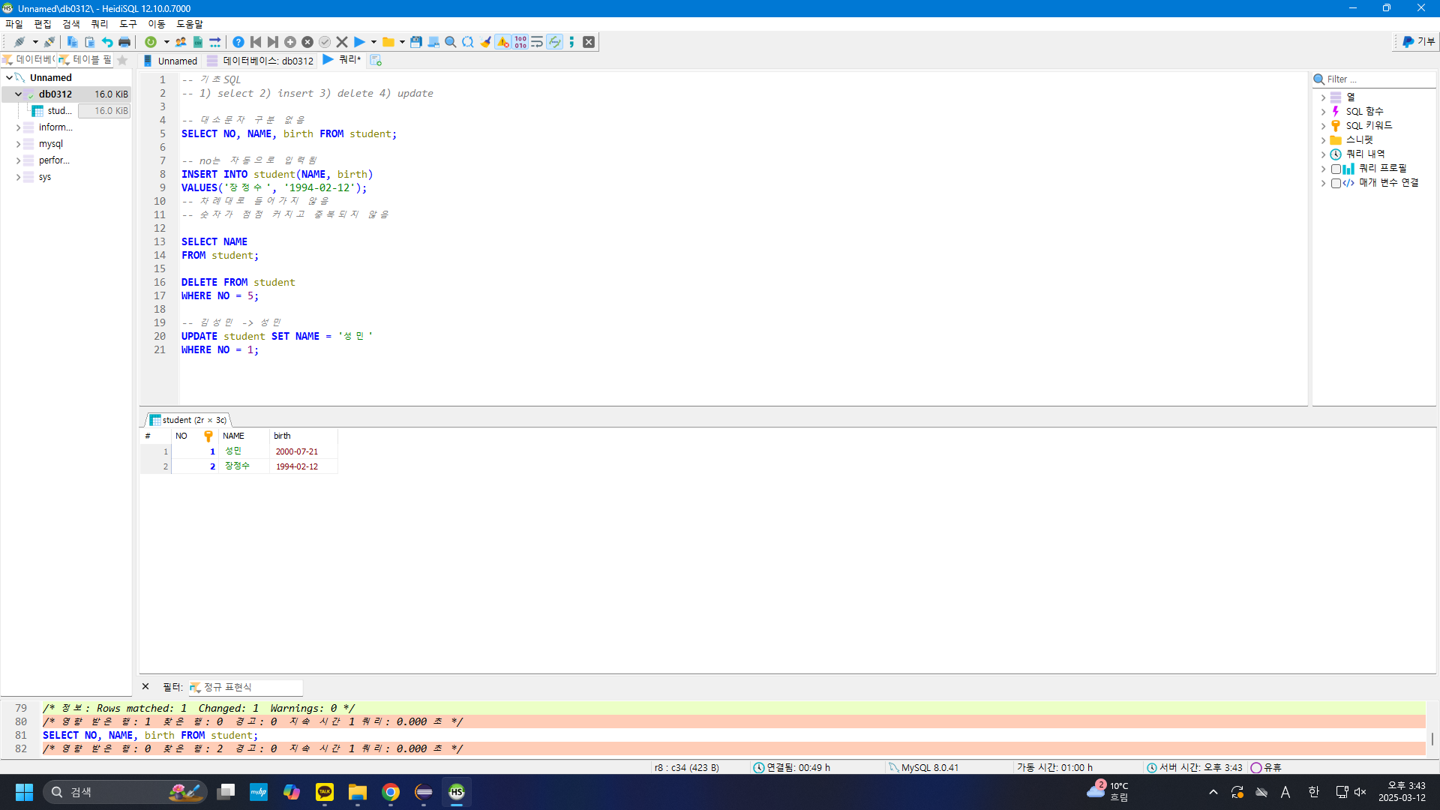Viewport: 1440px width, 810px height.
Task: Click the 기부 donate button
Action: (x=1418, y=42)
